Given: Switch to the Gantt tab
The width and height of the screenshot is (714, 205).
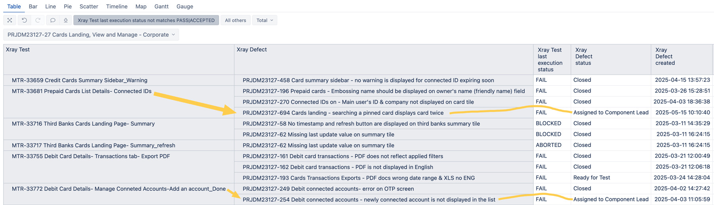Looking at the screenshot, I should tap(161, 6).
